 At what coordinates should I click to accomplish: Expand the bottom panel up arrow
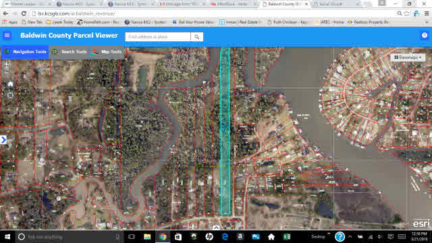[216, 227]
